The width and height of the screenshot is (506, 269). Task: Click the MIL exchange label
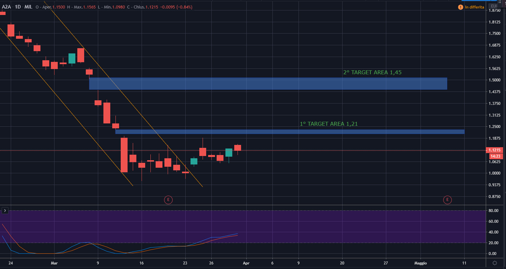tap(28, 7)
